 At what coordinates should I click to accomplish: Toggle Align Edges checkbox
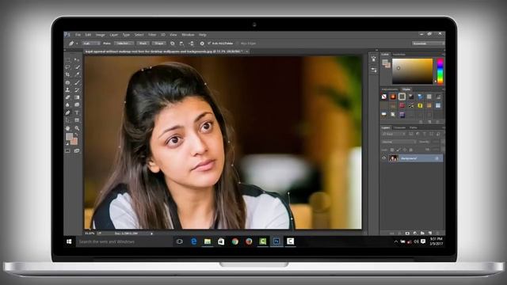pos(238,44)
